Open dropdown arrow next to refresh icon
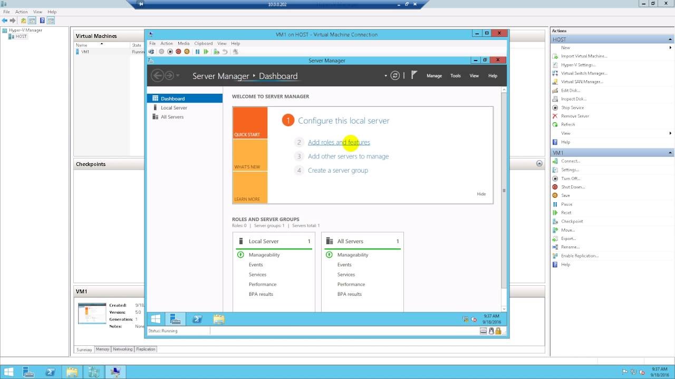 (x=385, y=76)
